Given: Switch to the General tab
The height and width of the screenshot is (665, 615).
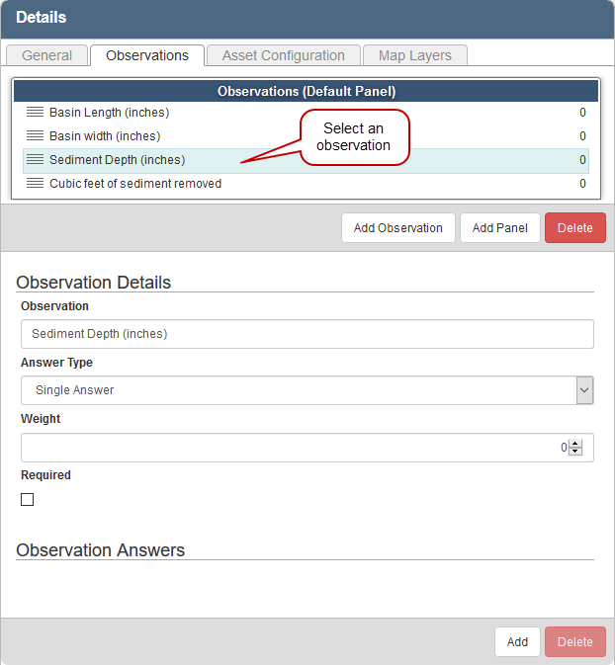Looking at the screenshot, I should [46, 55].
